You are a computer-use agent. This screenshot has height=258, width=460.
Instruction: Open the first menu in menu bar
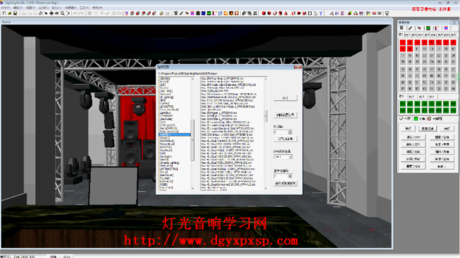(x=5, y=7)
